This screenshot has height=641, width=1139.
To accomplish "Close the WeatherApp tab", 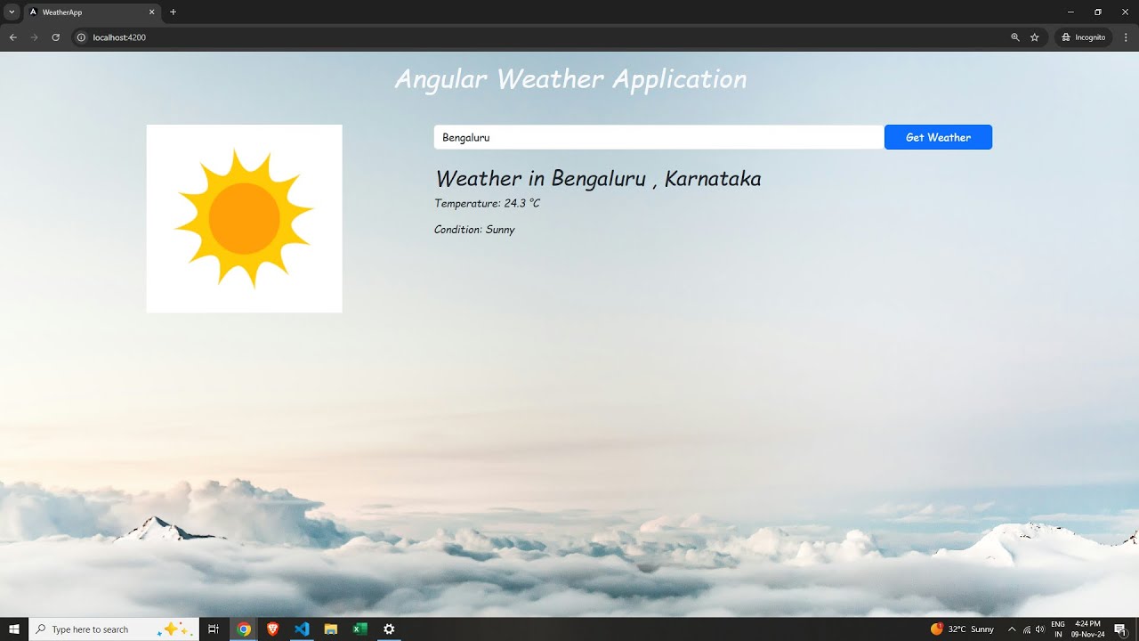I will coord(151,12).
